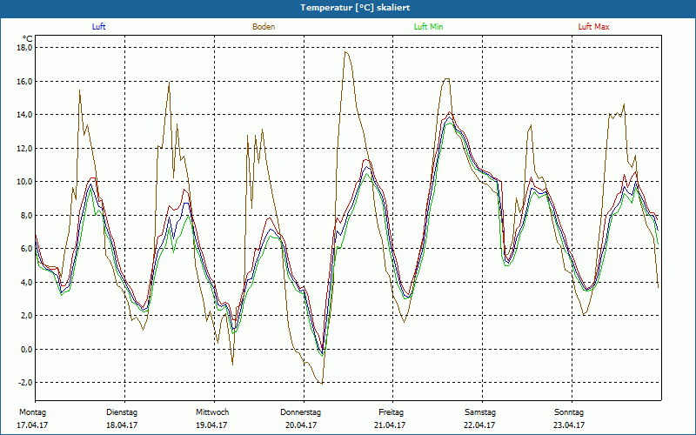Click the Freitag day label
The height and width of the screenshot is (435, 696).
point(391,412)
